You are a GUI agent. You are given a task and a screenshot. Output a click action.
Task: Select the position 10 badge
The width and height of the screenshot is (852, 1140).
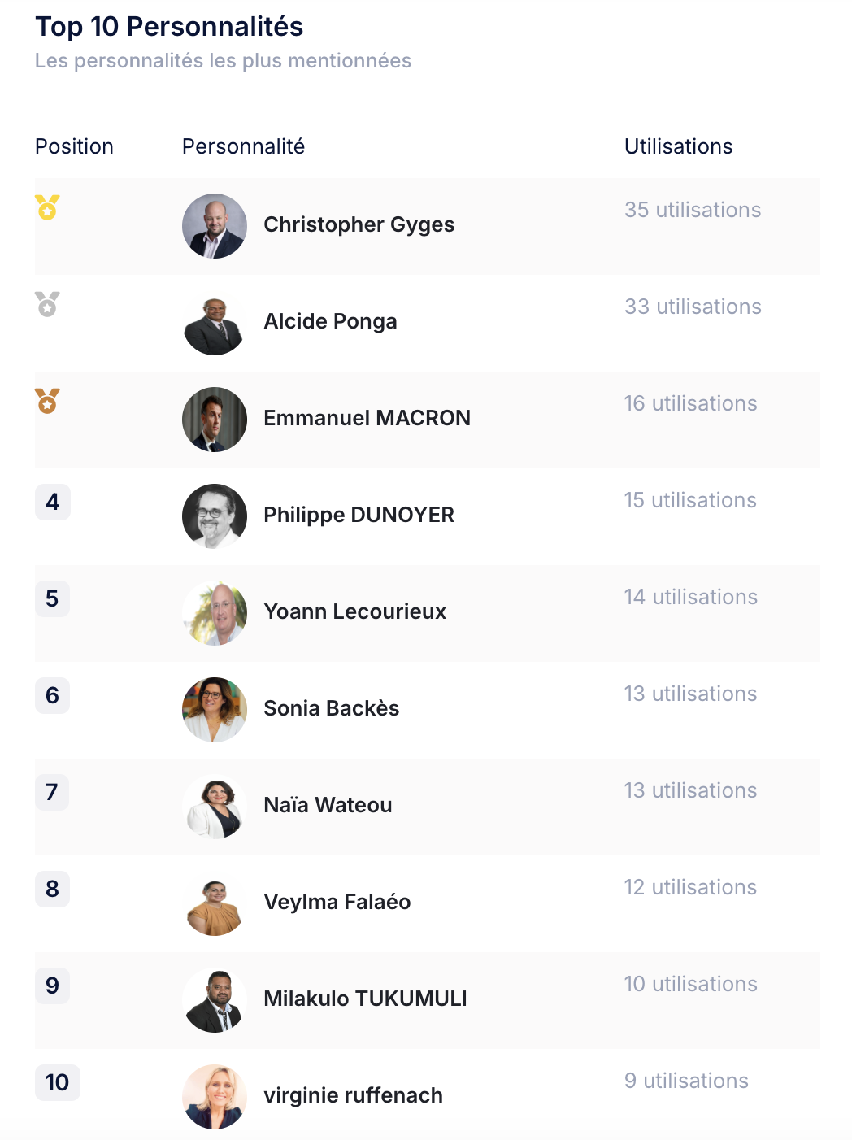pyautogui.click(x=58, y=1082)
